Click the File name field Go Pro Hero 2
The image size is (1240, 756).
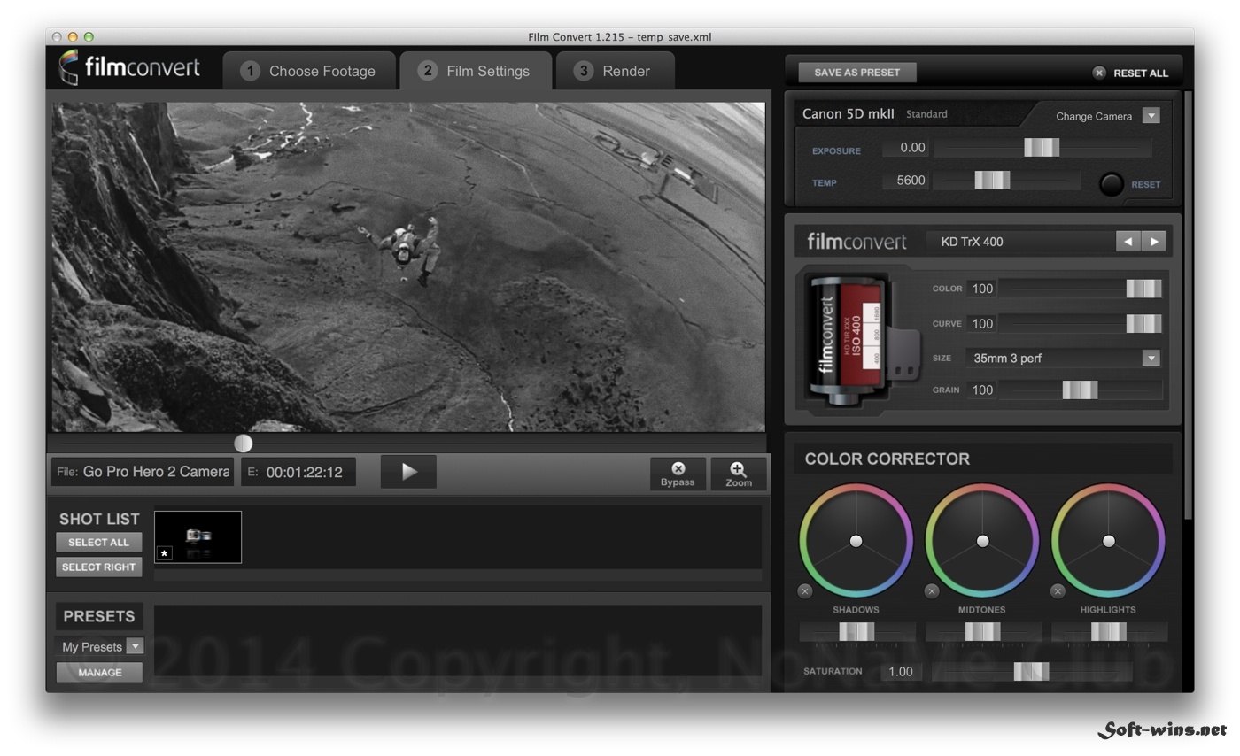pyautogui.click(x=143, y=472)
